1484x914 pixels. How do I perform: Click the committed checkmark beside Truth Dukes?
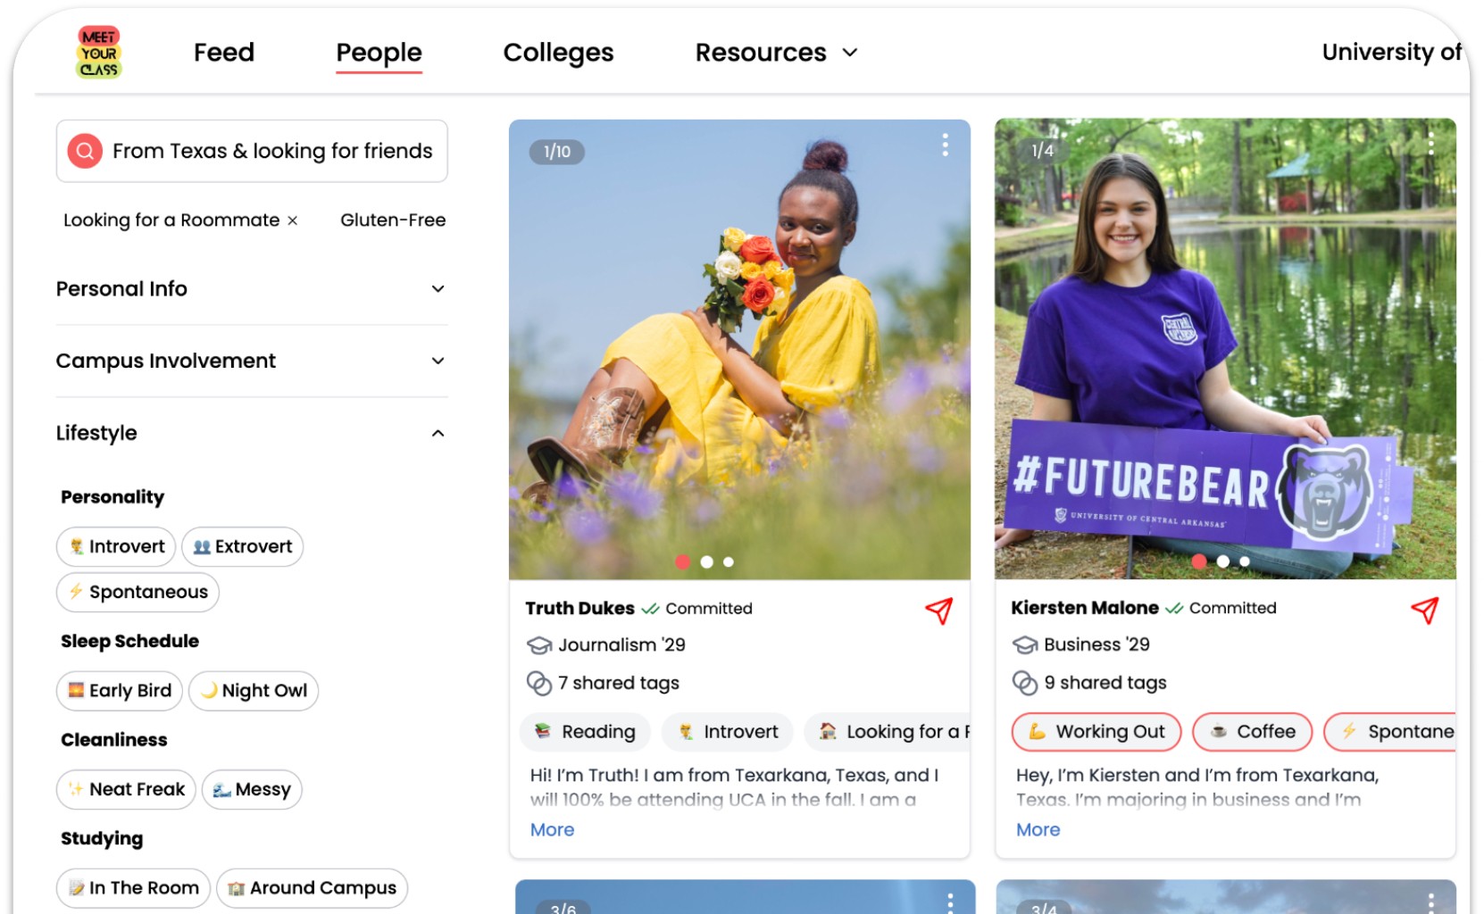tap(650, 609)
